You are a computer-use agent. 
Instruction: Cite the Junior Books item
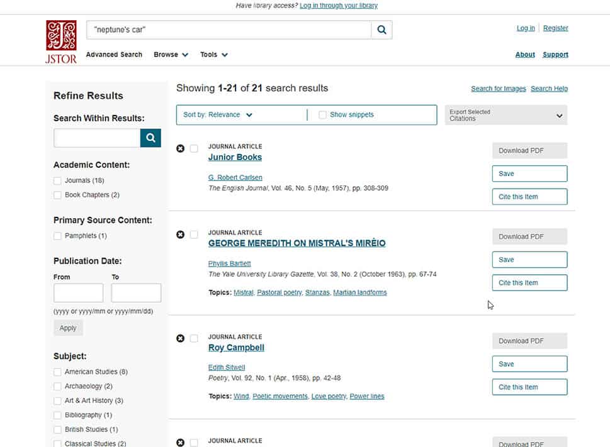pyautogui.click(x=529, y=197)
